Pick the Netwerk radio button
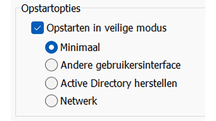This screenshot has width=216, height=121. 51,101
